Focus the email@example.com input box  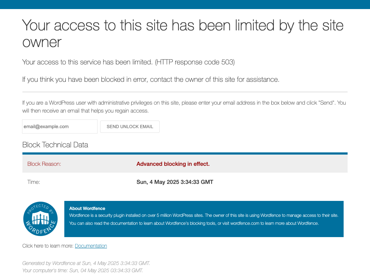coord(60,126)
